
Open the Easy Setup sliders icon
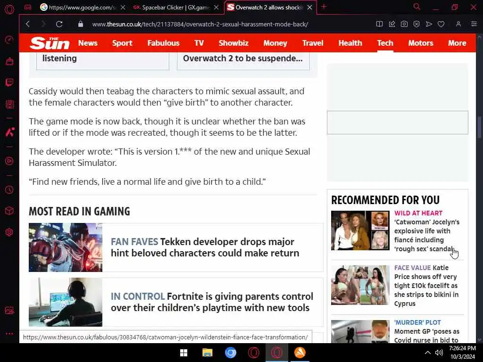tap(474, 24)
